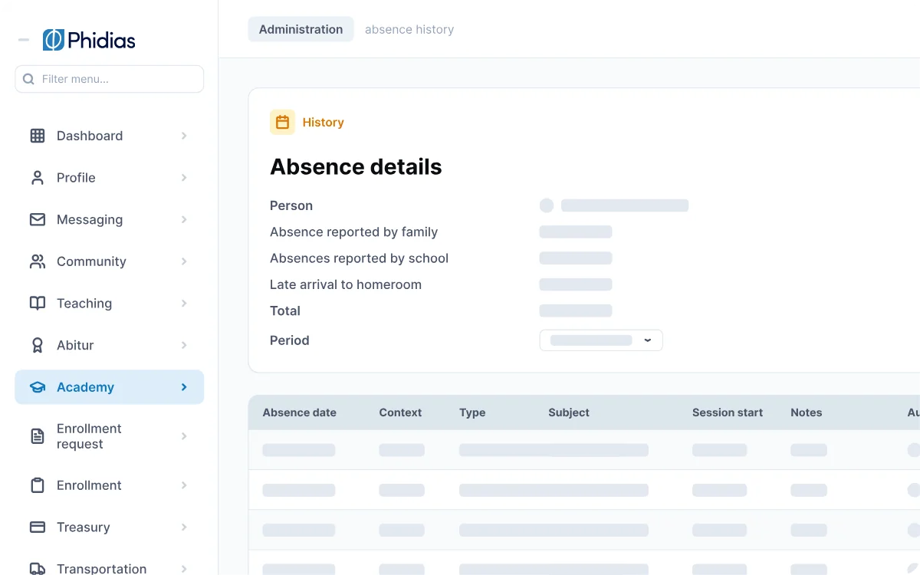Click the Community people icon
The height and width of the screenshot is (575, 920).
(x=37, y=261)
